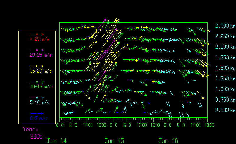The image size is (236, 144).
Task: Click the 'Year:' label text
Action: coord(31,130)
